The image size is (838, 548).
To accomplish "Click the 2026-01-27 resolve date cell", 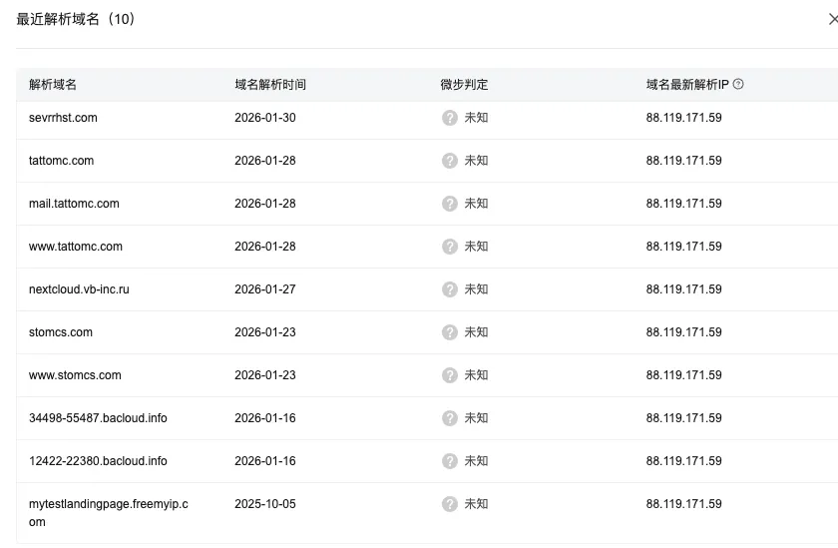I will coord(264,289).
